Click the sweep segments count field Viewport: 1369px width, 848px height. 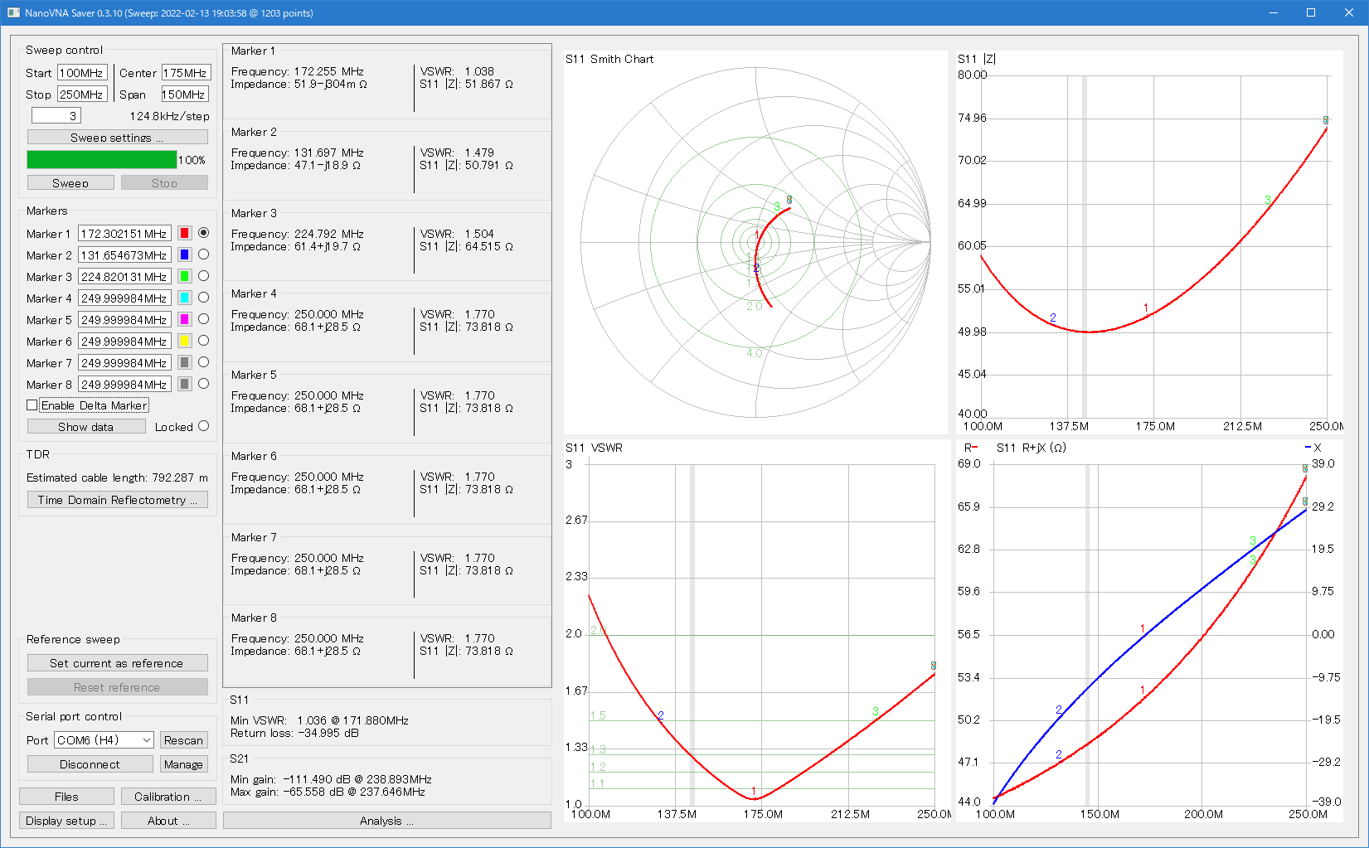pyautogui.click(x=56, y=116)
